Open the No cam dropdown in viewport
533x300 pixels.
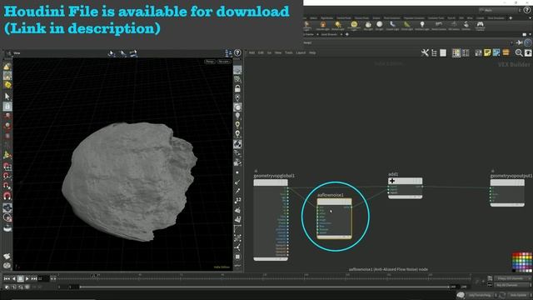224,62
